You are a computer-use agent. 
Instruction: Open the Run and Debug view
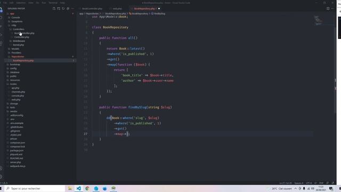(x=1, y=35)
